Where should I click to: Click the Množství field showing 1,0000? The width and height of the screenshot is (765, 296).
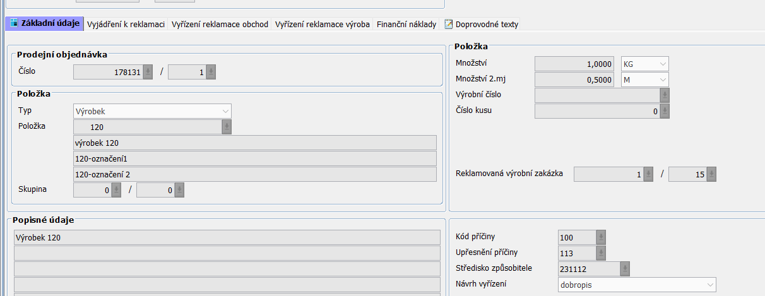pyautogui.click(x=574, y=64)
